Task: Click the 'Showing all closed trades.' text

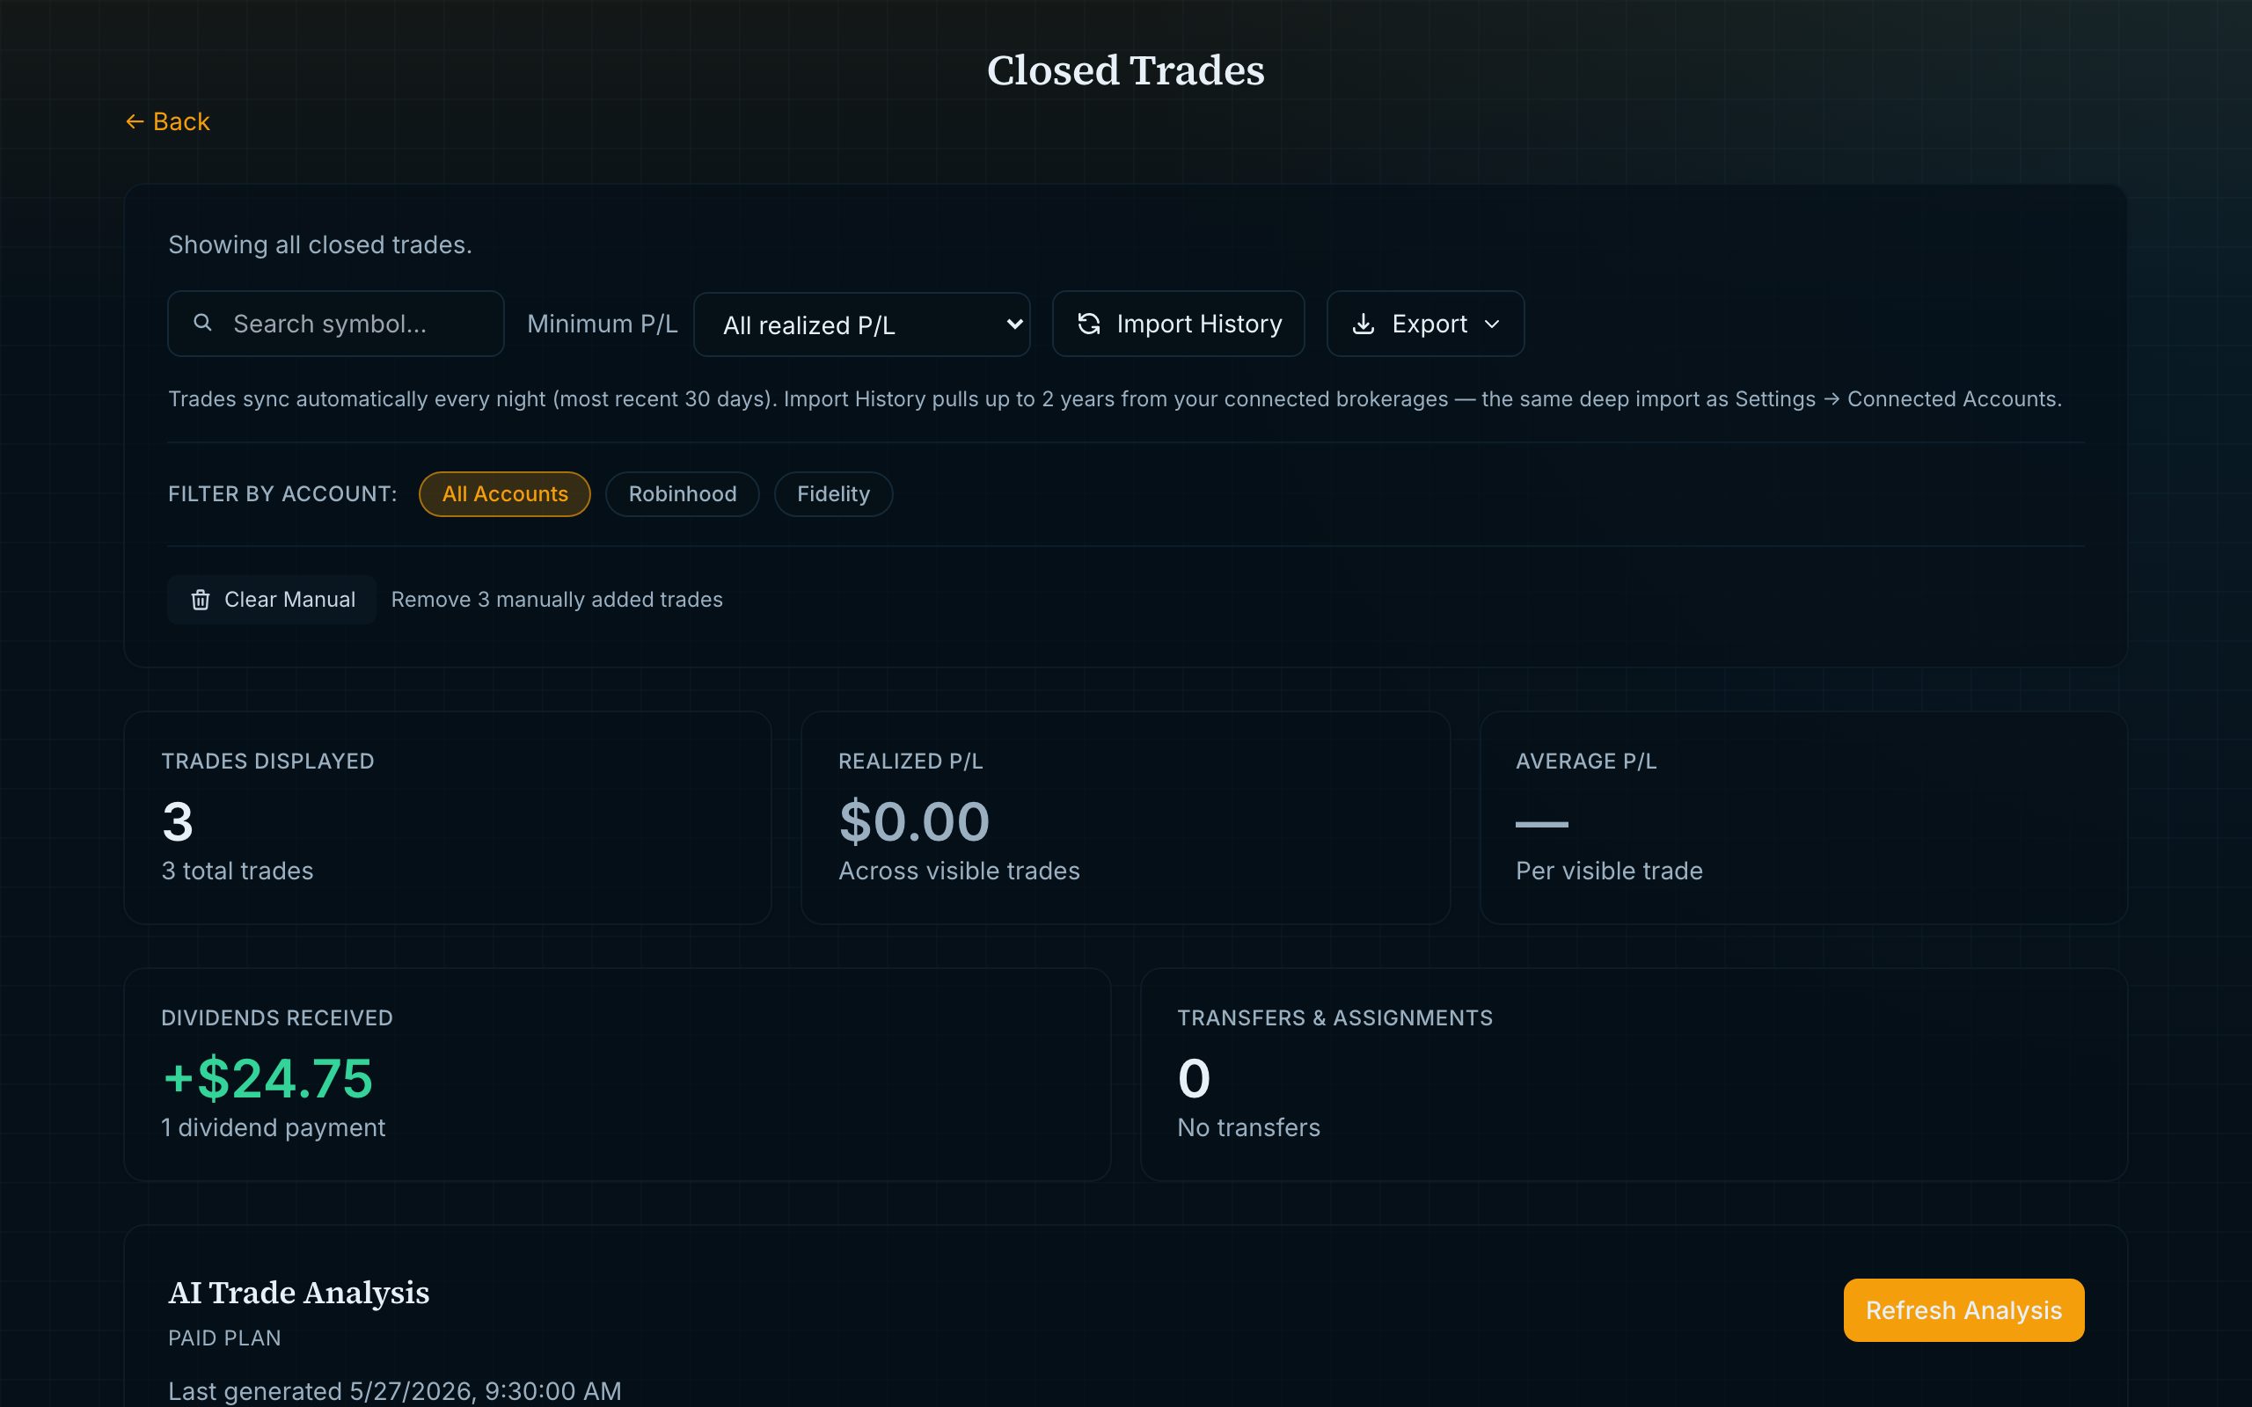Action: click(x=320, y=244)
